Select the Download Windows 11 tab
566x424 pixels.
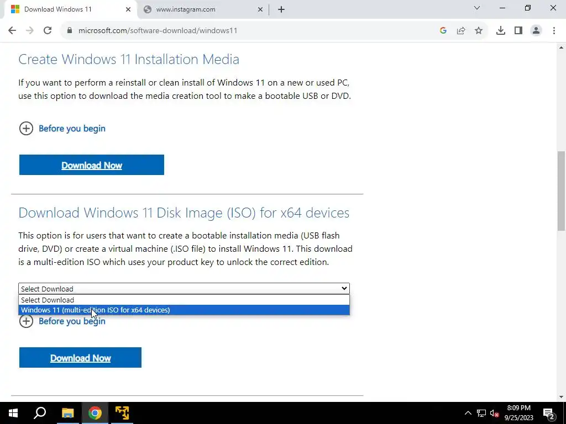pyautogui.click(x=70, y=9)
